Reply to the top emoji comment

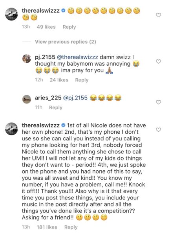pyautogui.click(x=69, y=27)
